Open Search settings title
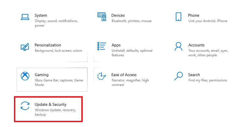This screenshot has width=245, height=127. (194, 75)
